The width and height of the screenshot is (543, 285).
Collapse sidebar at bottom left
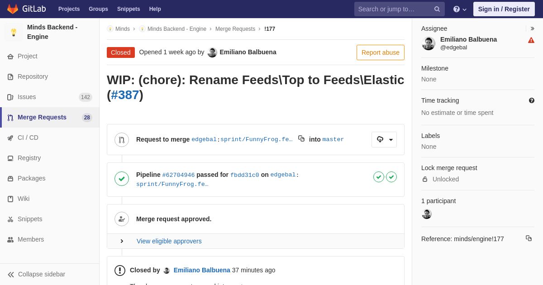point(36,274)
